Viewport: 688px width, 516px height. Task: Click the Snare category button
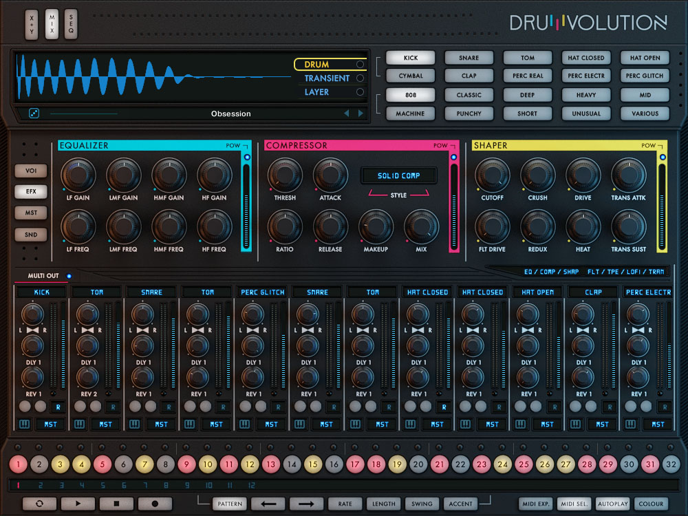(469, 58)
